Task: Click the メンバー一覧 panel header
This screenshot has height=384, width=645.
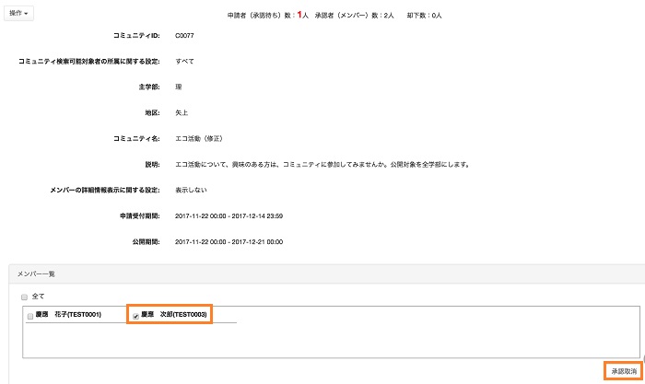Action: point(38,273)
